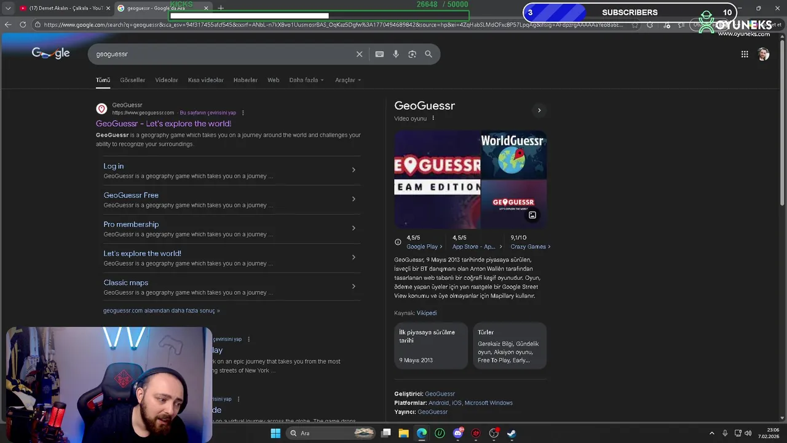Screen dimensions: 787x443
Task: Open more options next to geoguessr.com result
Action: [x=243, y=113]
